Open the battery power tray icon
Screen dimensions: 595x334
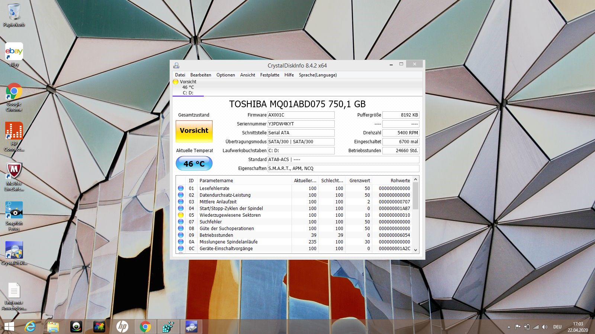(527, 327)
